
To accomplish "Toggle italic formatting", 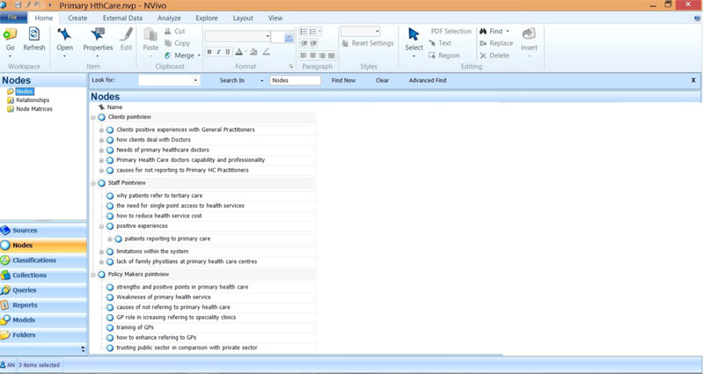I will pos(219,53).
